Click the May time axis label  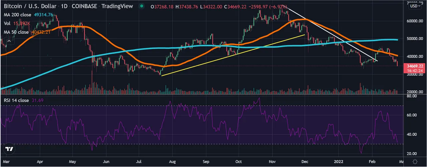(73, 161)
